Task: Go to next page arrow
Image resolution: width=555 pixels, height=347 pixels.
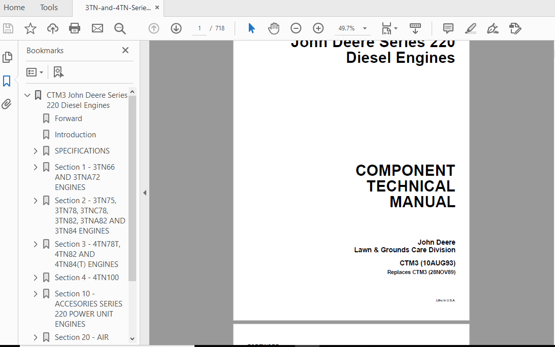Action: tap(176, 28)
